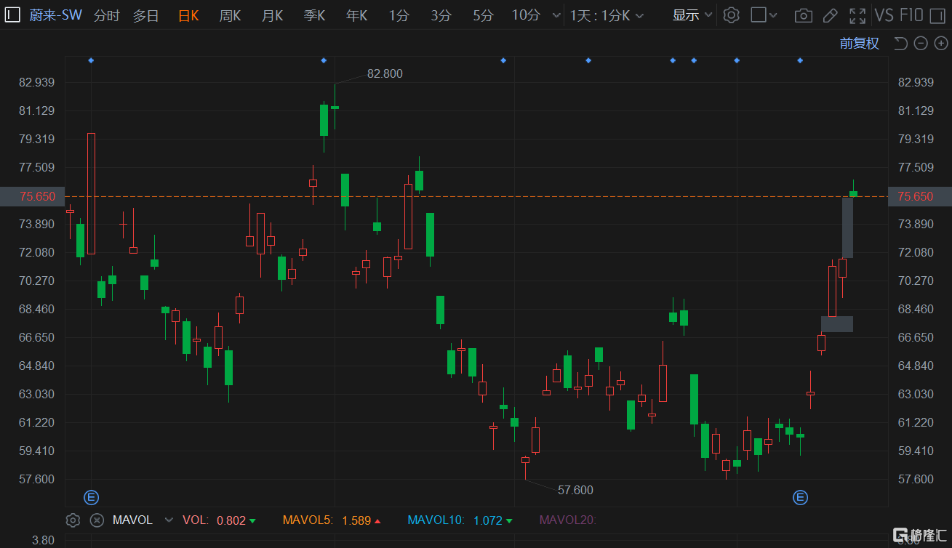Click the 蔚来-SW stock name

point(55,15)
